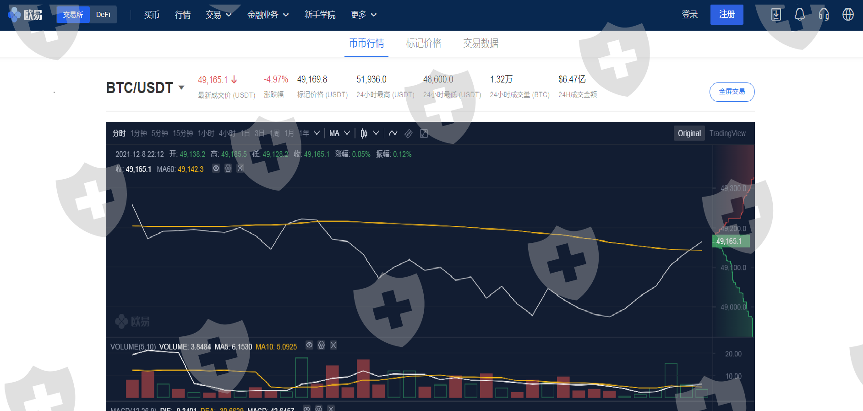
Task: Click the 51,936.0 24h high value
Action: (x=371, y=79)
